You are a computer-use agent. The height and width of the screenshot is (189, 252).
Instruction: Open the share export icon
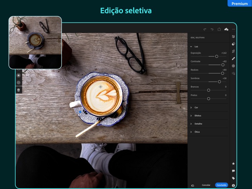[x=219, y=29]
